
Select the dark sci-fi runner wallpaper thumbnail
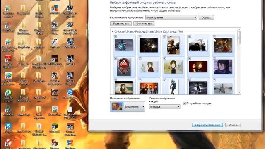tap(198, 88)
